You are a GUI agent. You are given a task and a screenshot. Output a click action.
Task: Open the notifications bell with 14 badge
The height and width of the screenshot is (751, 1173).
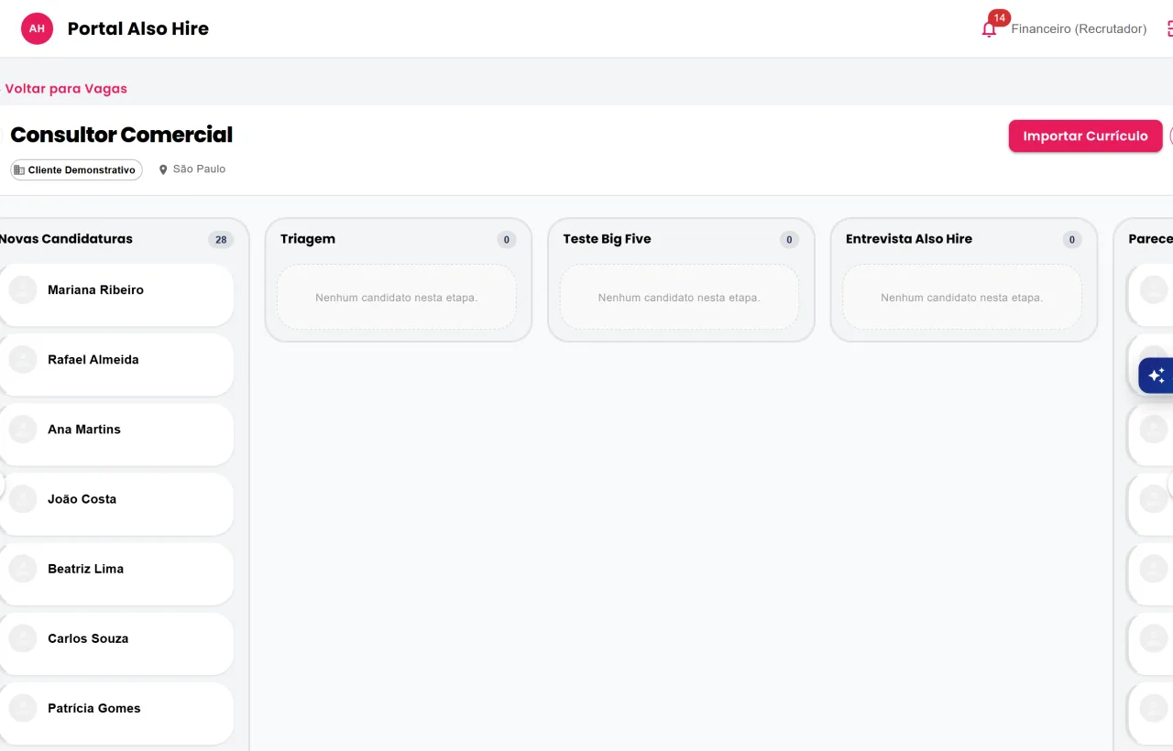click(989, 29)
